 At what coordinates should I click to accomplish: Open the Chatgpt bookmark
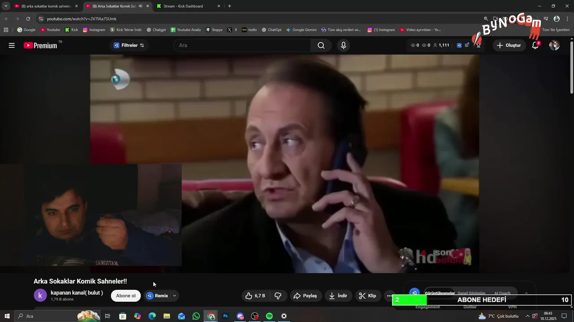coord(156,30)
